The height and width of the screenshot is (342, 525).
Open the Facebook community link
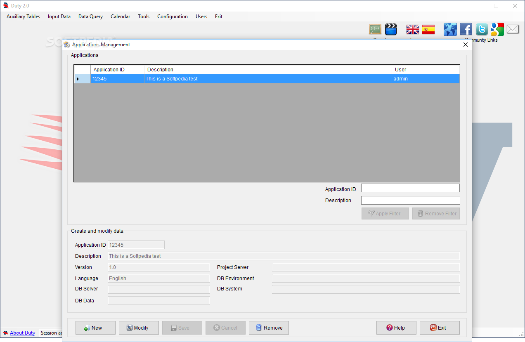pos(466,29)
